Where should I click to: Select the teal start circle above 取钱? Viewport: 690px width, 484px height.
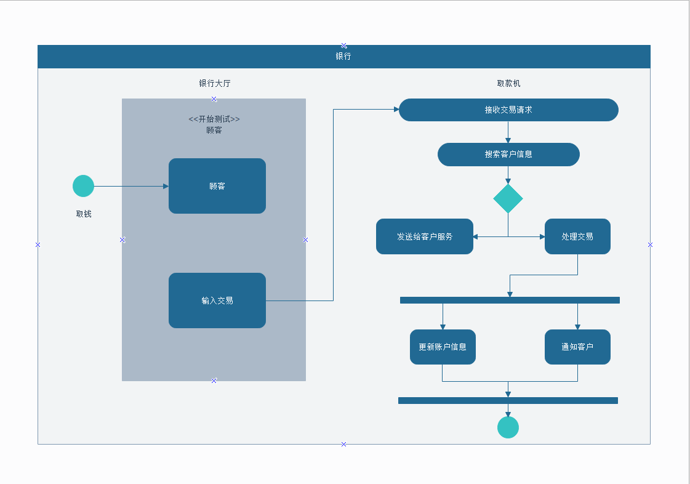(x=83, y=186)
